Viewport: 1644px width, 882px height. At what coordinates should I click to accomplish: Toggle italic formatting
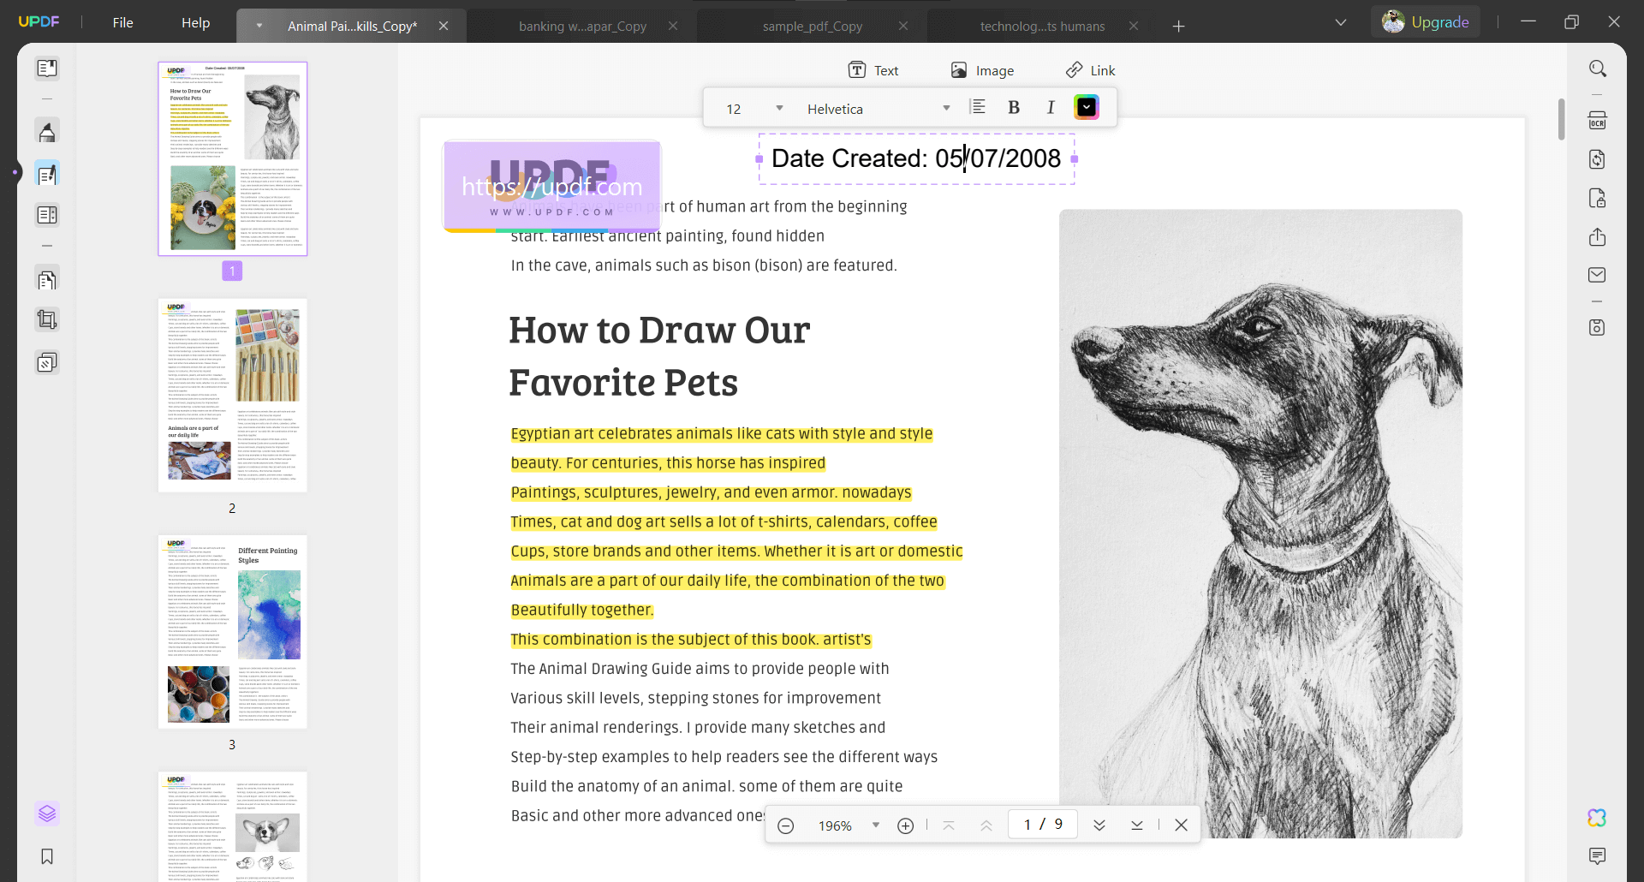(1050, 107)
